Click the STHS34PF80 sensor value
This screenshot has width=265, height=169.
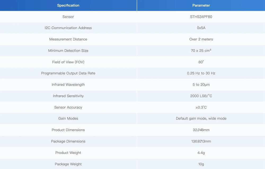(x=201, y=17)
